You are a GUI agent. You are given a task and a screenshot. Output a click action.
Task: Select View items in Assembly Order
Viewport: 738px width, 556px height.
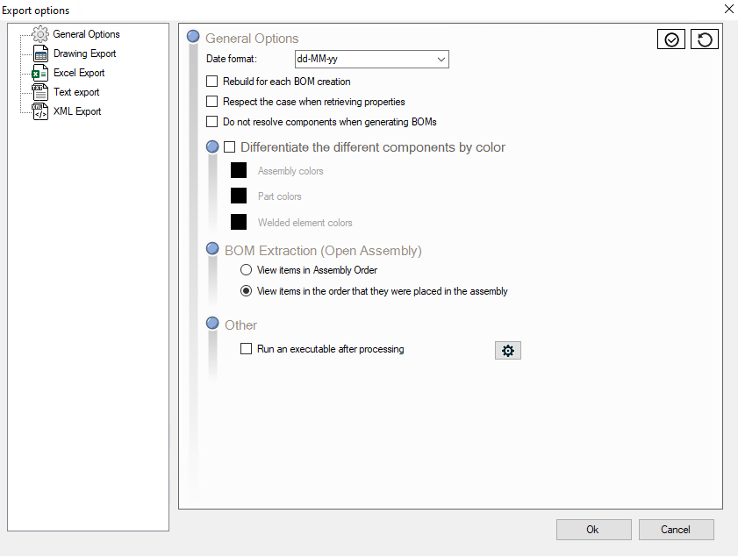pos(247,270)
